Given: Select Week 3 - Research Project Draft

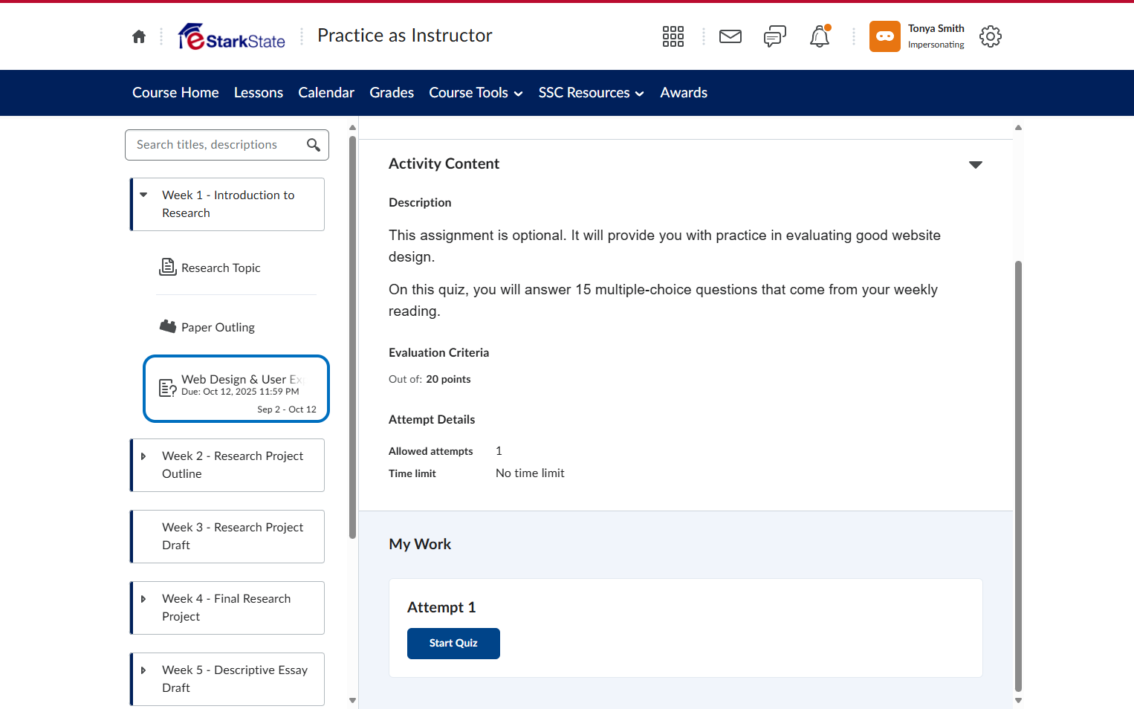Looking at the screenshot, I should coord(227,537).
